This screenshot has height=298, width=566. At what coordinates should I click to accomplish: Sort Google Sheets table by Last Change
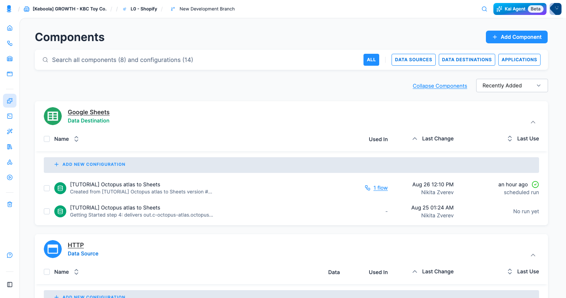pos(433,139)
